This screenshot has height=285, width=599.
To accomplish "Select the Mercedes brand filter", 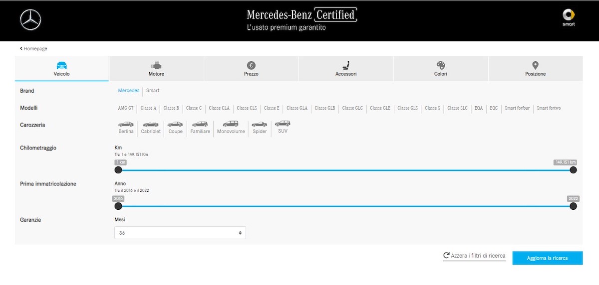I will point(129,91).
